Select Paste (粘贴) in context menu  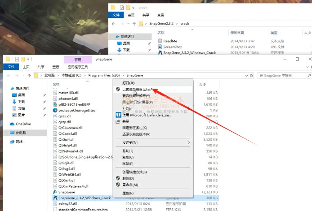coord(128,164)
